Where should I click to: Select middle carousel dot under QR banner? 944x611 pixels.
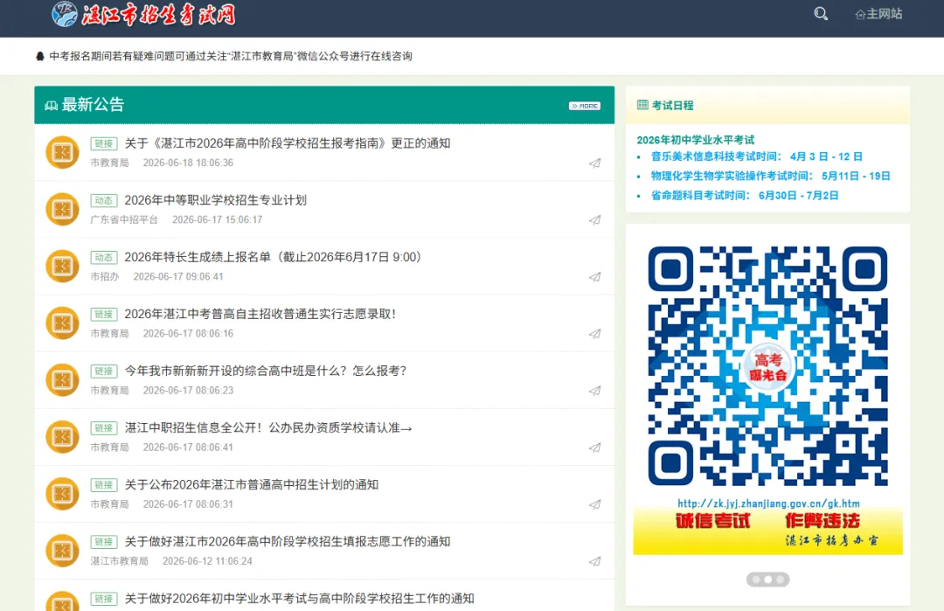[x=768, y=580]
